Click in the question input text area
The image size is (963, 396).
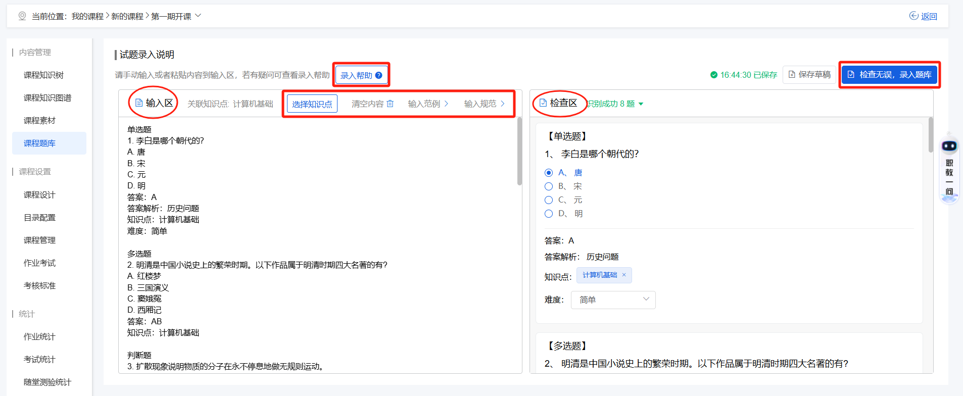click(318, 245)
